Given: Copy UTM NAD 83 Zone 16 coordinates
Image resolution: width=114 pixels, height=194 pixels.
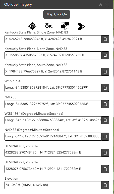Looking at the screenshot, I should [105, 153].
